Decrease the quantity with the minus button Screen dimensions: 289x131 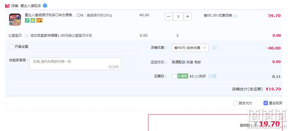[169, 17]
